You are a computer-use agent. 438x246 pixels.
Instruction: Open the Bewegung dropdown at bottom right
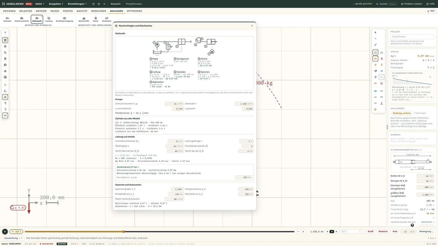pos(427,232)
